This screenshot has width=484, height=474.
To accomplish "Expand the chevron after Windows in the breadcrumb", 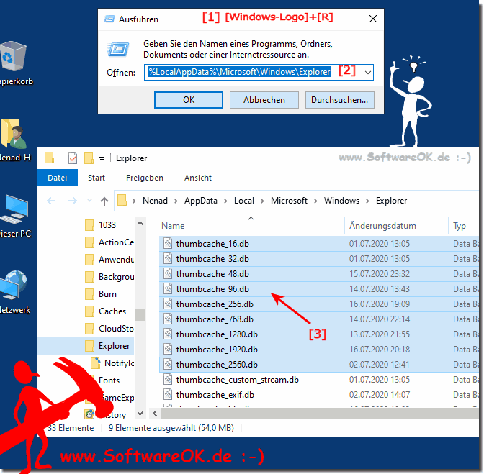I will pyautogui.click(x=367, y=201).
